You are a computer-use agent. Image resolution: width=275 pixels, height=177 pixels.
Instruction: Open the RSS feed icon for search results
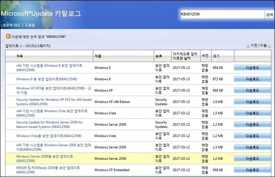pyautogui.click(x=8, y=36)
